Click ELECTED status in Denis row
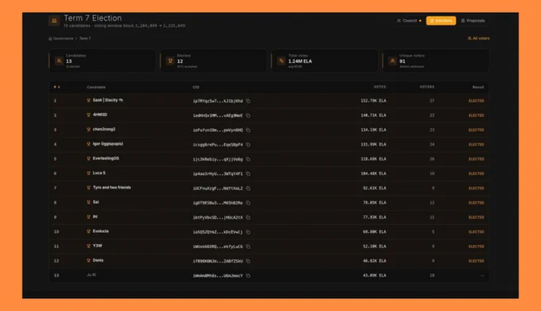This screenshot has width=541, height=311. tap(476, 261)
